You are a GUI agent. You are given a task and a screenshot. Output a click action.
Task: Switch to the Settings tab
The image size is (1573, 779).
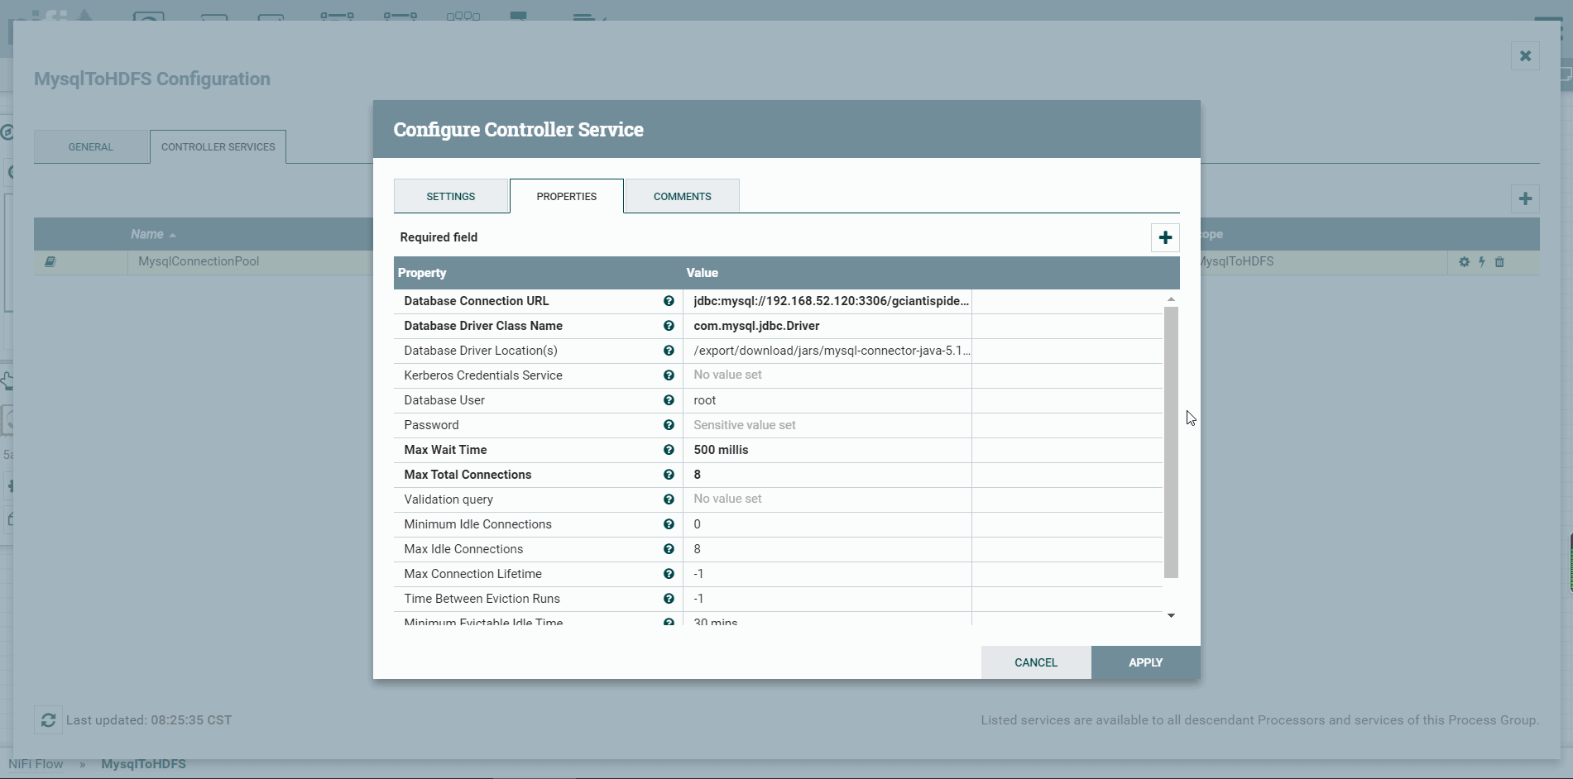451,196
